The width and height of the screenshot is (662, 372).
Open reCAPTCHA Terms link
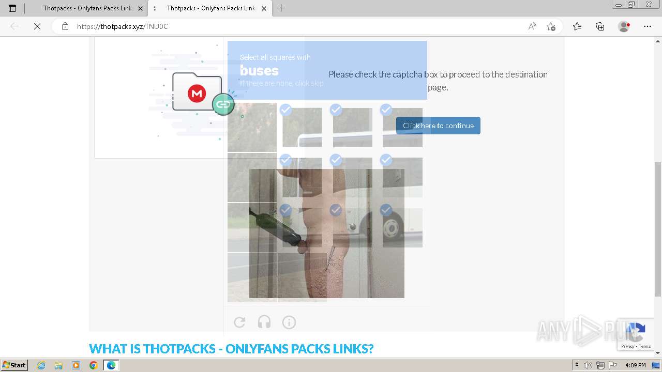tap(645, 346)
